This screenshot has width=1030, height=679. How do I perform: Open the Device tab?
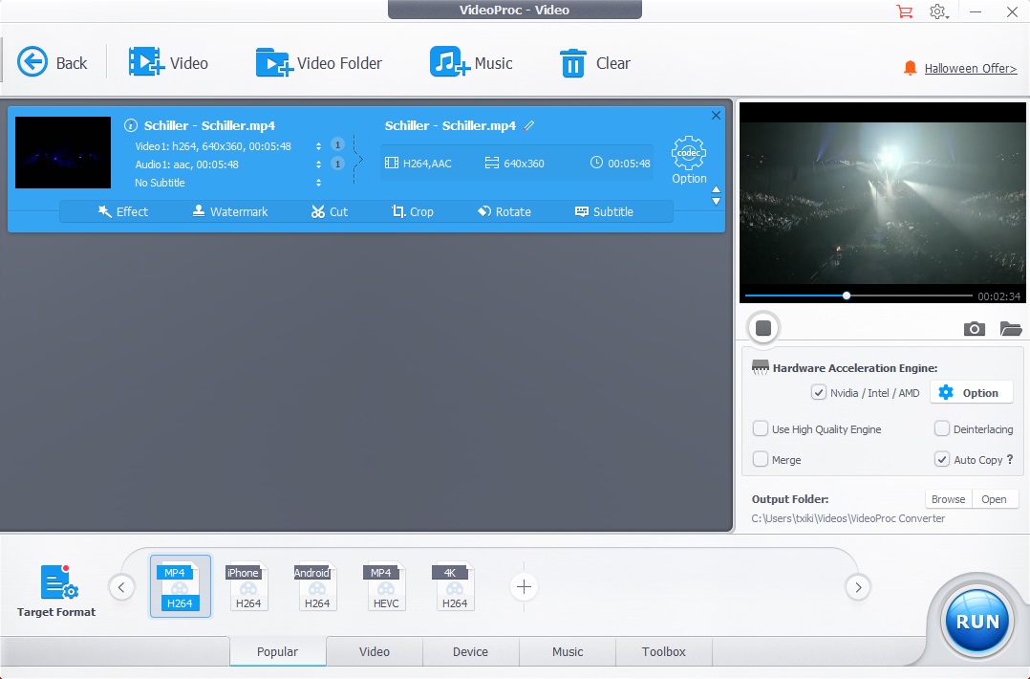click(x=470, y=651)
